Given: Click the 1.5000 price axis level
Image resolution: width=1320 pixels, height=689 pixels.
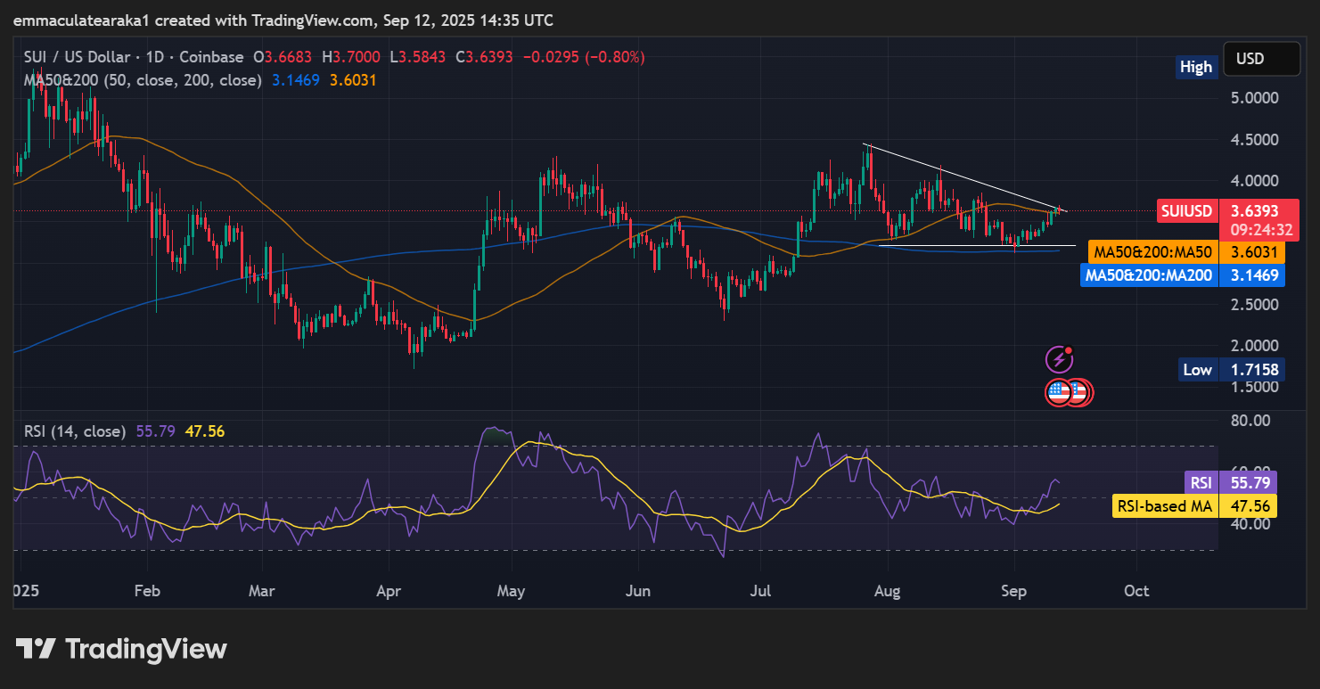Looking at the screenshot, I should (1254, 387).
